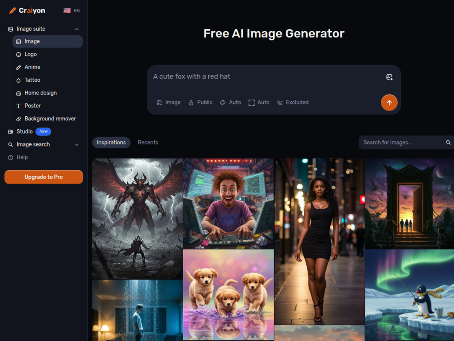Click the Logo smiley icon in sidebar

click(19, 55)
